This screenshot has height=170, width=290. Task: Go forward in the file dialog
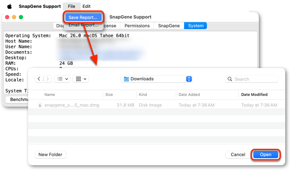pyautogui.click(x=48, y=79)
